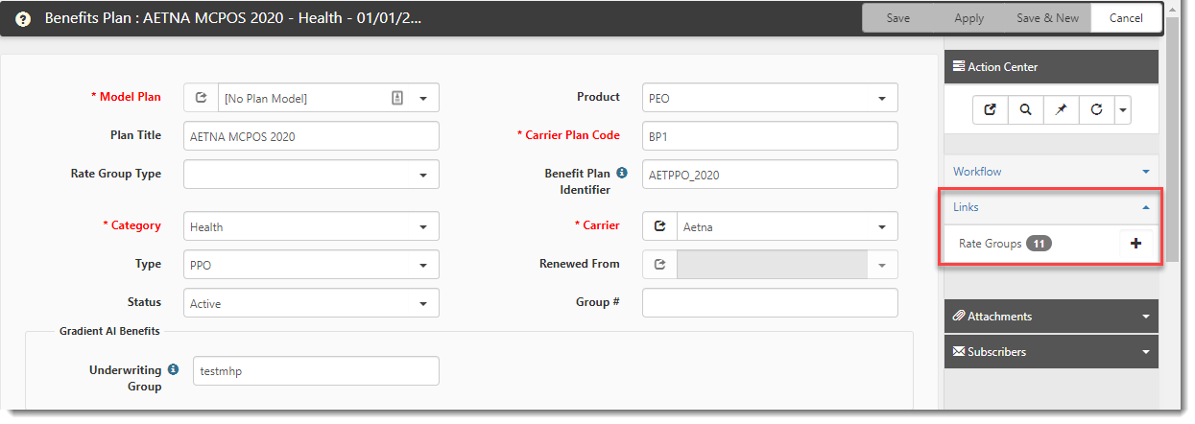Open the Product dropdown
This screenshot has height=424, width=1195.
click(881, 98)
